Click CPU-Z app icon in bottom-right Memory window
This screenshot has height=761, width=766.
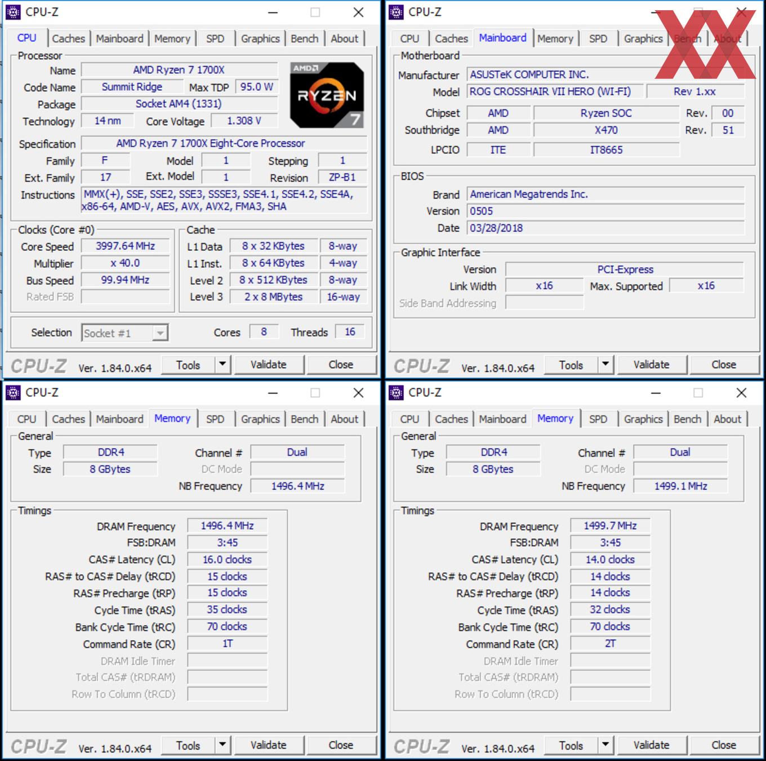pos(396,392)
